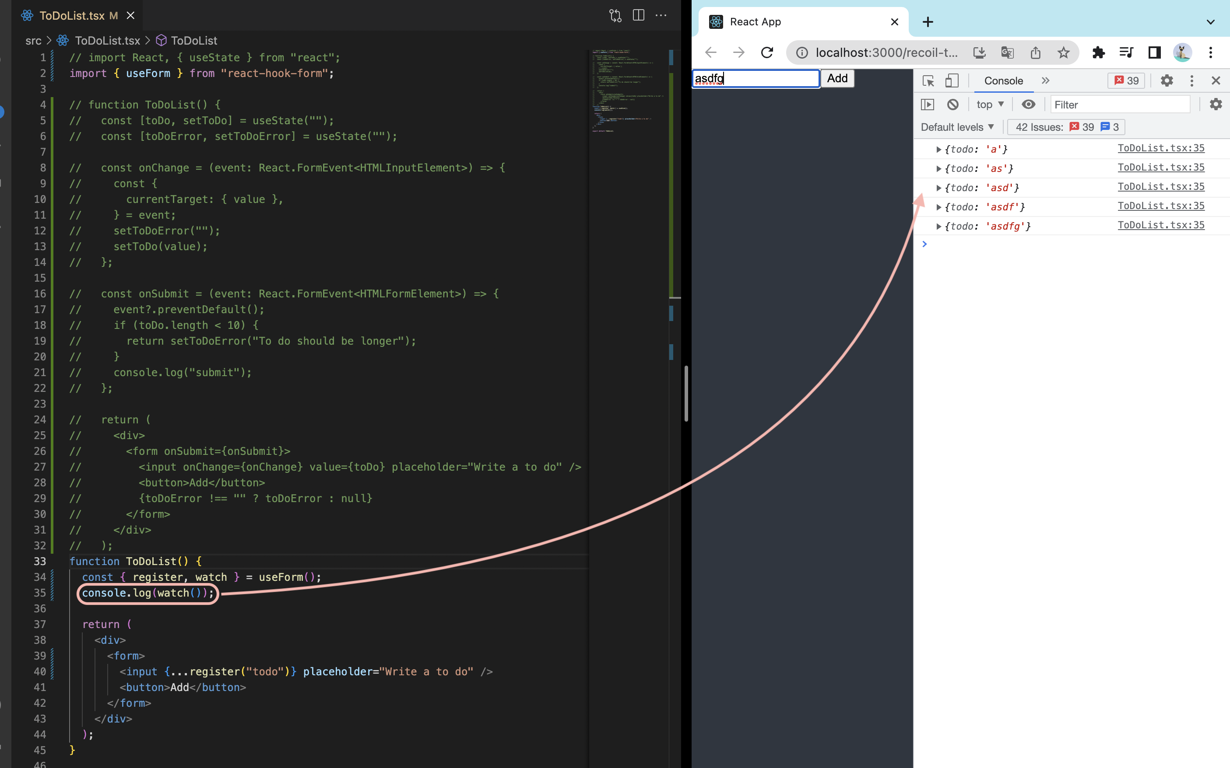Select the ToDoList.tsx editor tab
Screen dimensions: 1230x768
coord(72,15)
